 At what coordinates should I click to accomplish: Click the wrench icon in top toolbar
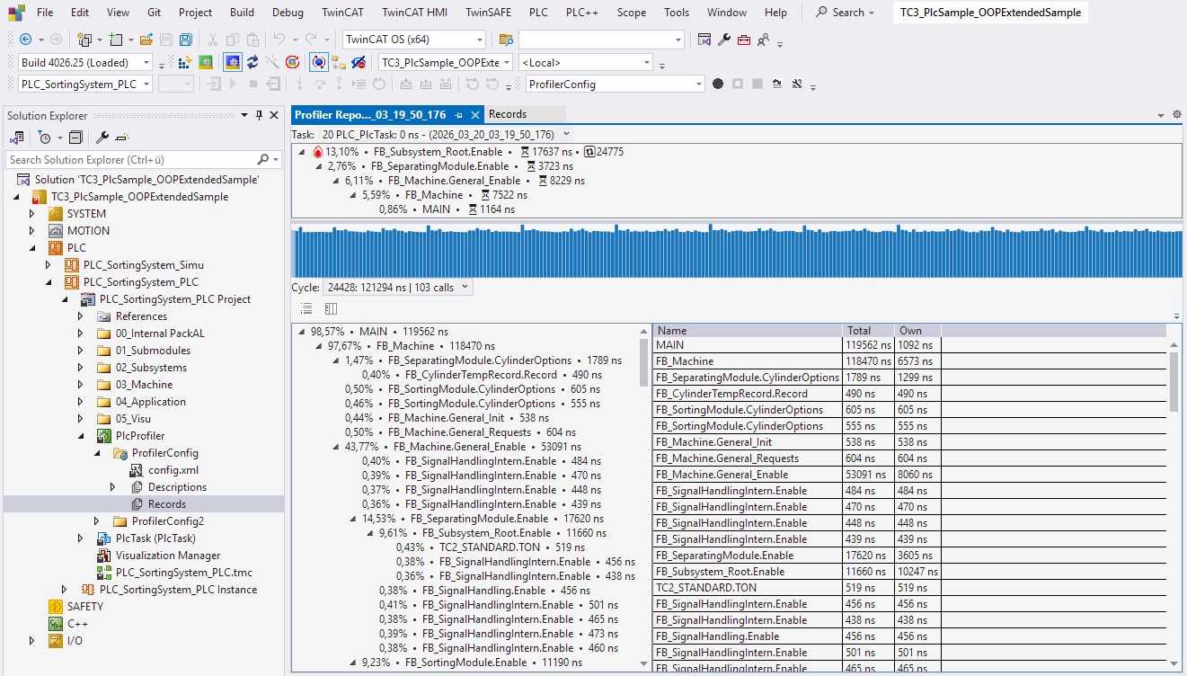click(723, 40)
